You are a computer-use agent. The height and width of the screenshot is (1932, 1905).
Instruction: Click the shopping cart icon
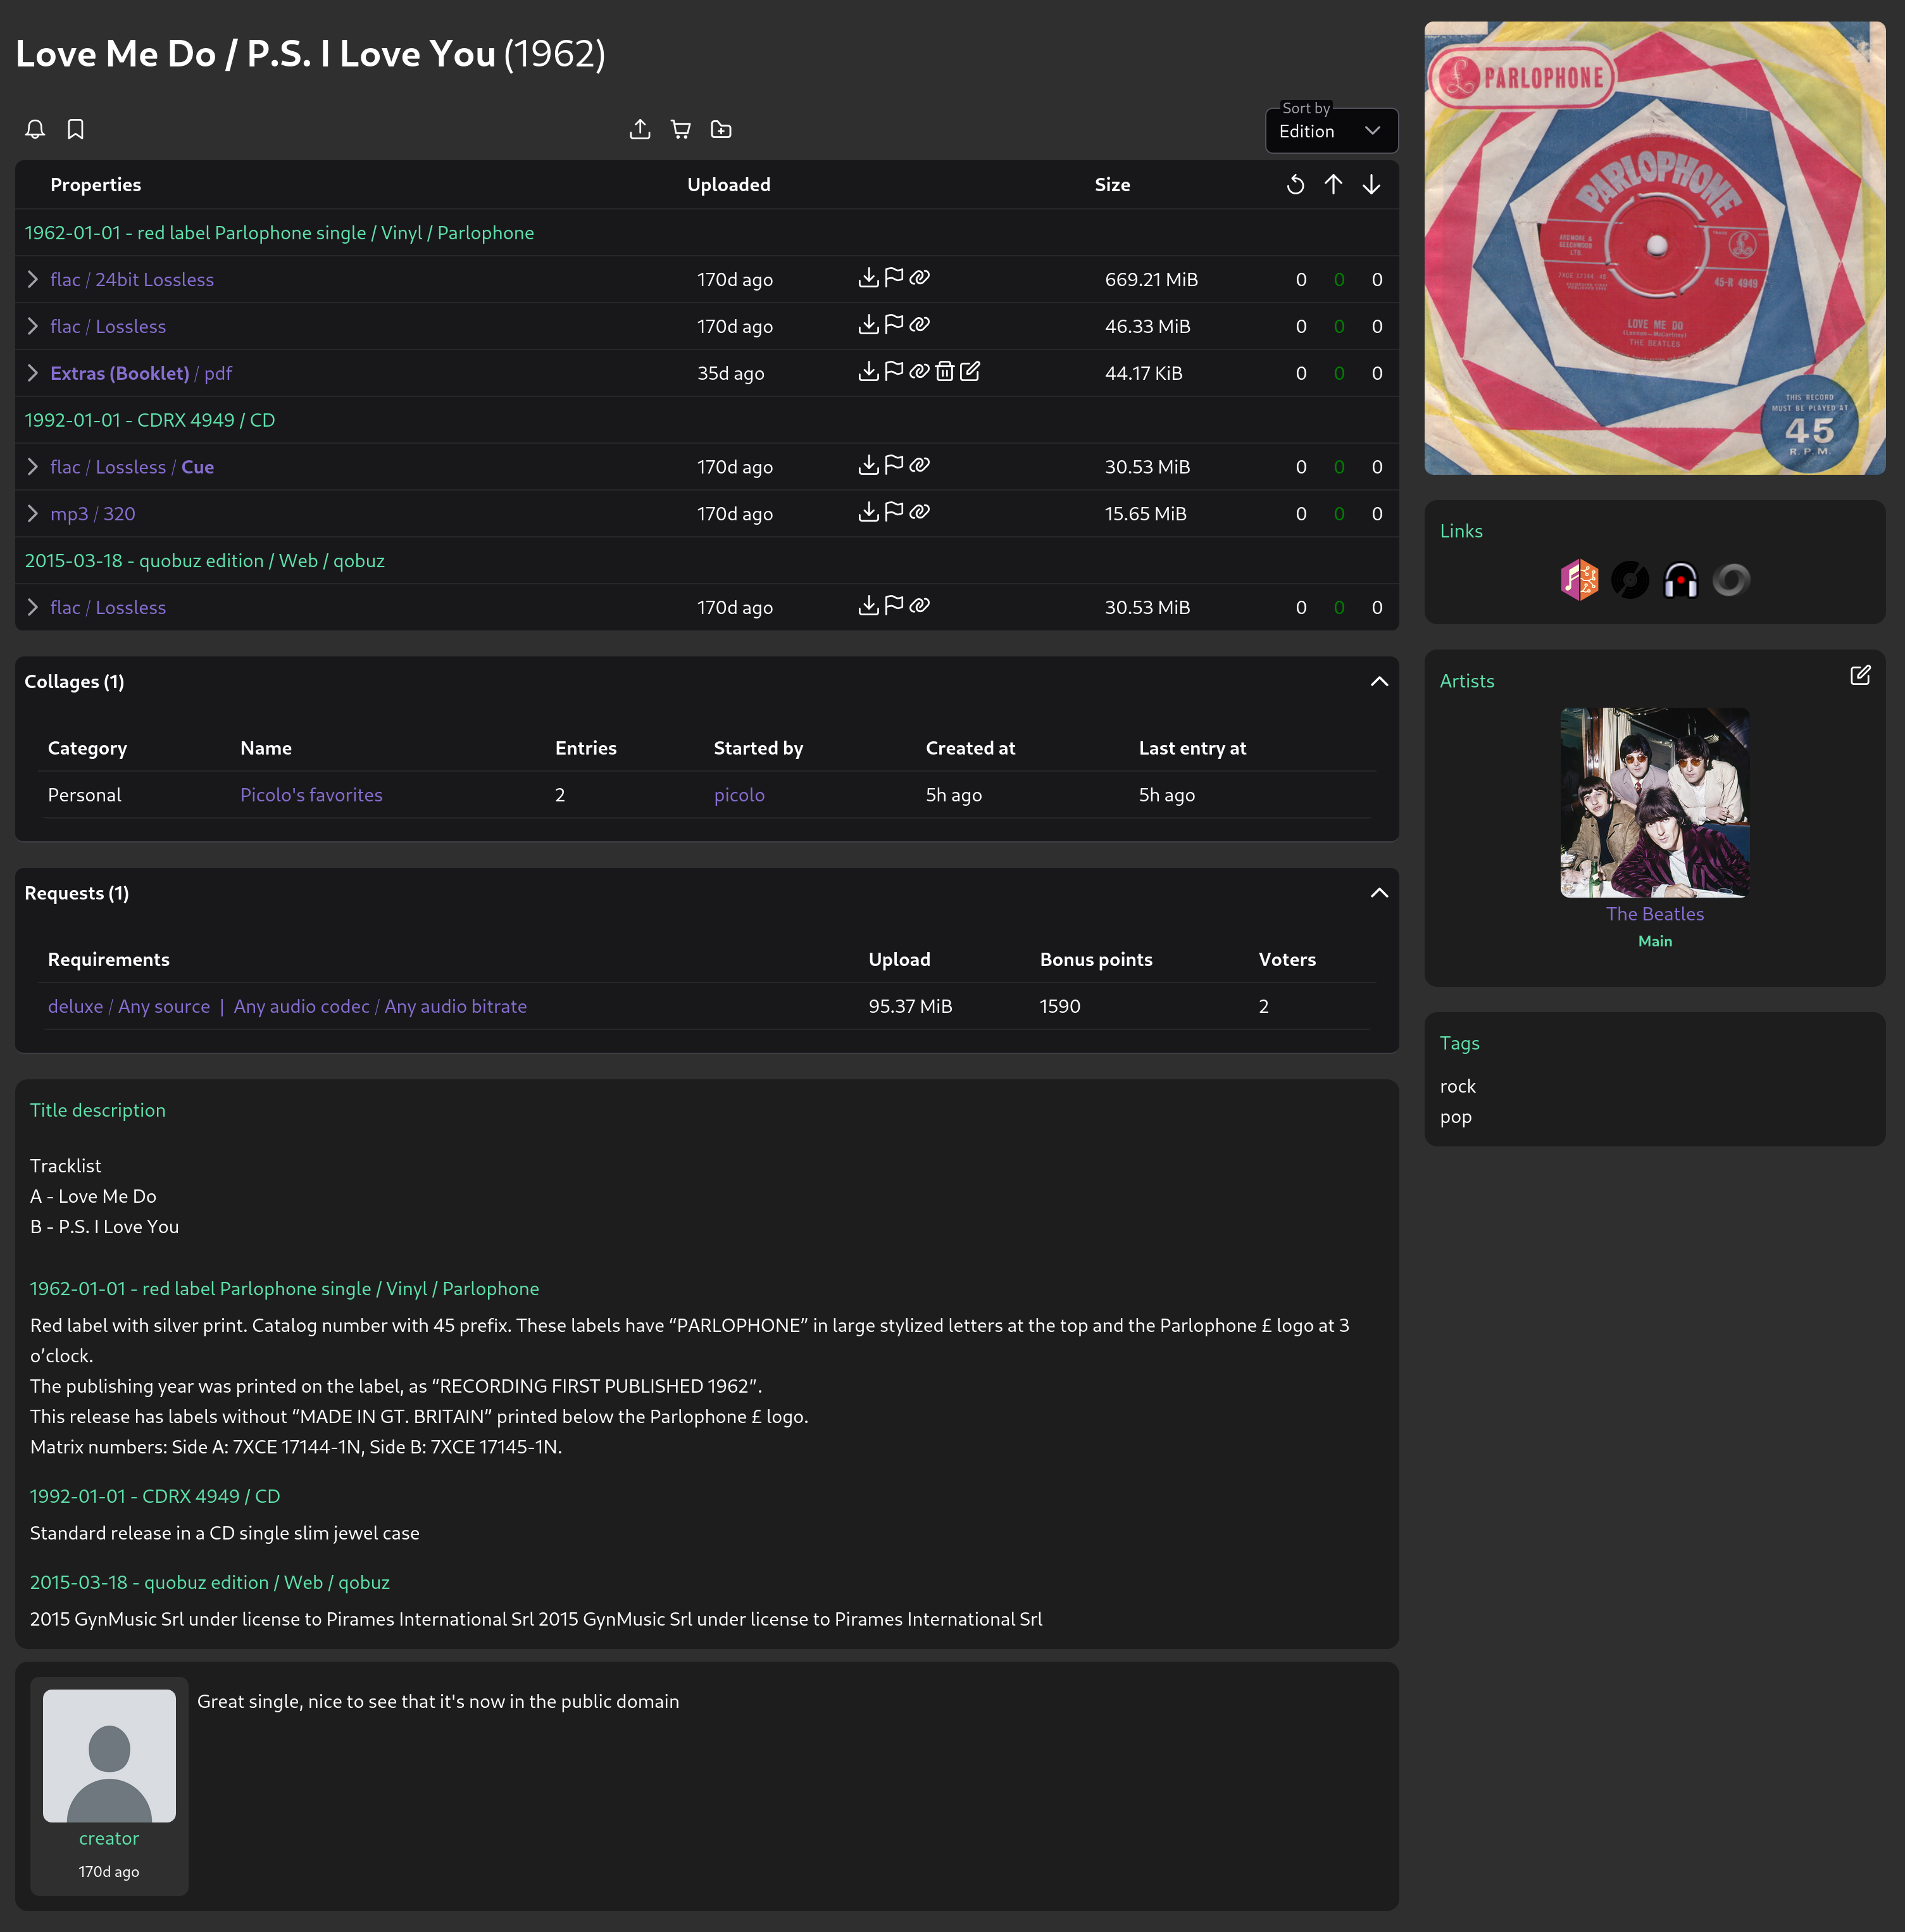point(681,129)
